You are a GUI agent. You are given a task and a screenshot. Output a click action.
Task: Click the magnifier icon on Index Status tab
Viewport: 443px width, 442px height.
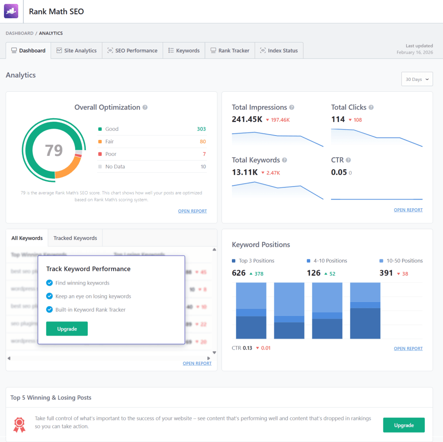pos(263,50)
